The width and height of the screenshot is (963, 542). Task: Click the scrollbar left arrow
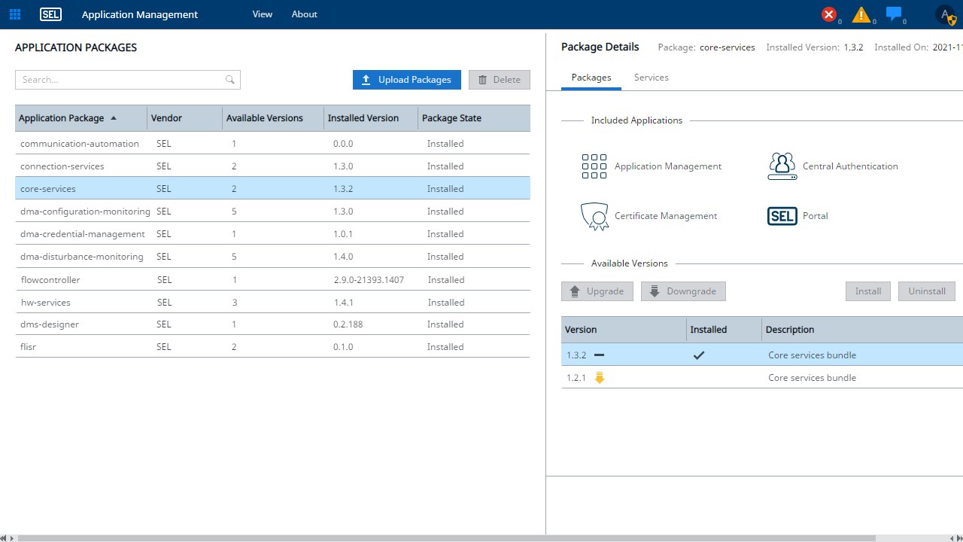(x=3, y=537)
